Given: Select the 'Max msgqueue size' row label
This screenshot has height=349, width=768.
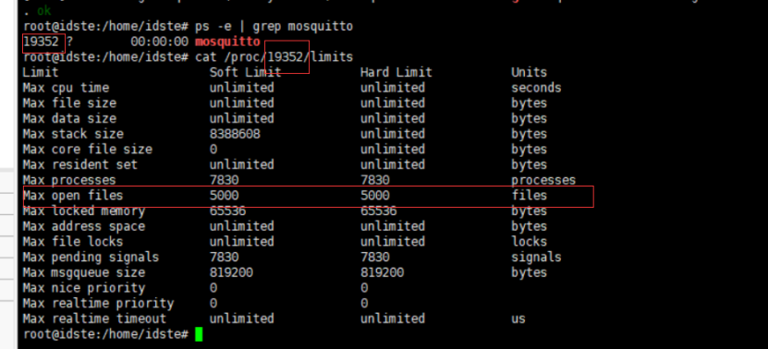Looking at the screenshot, I should [84, 272].
